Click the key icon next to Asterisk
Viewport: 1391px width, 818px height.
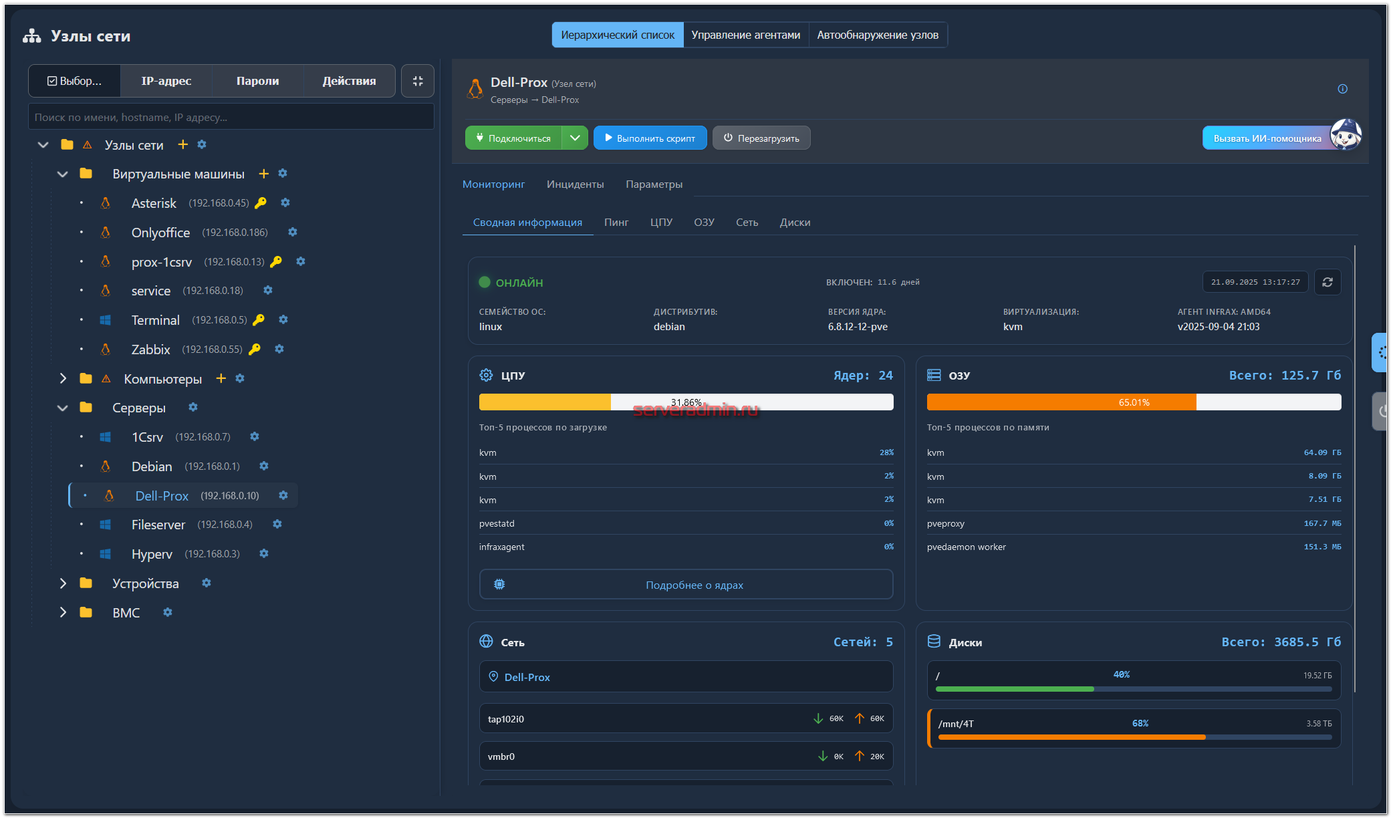(x=261, y=202)
